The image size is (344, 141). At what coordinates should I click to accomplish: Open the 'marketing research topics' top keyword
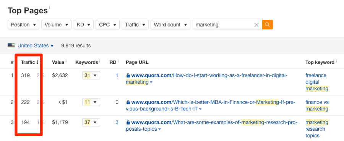click(317, 129)
